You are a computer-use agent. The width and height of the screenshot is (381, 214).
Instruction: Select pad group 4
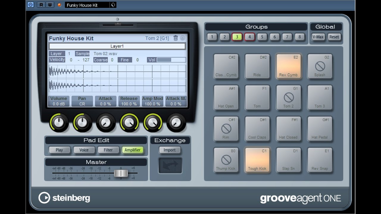(249, 37)
